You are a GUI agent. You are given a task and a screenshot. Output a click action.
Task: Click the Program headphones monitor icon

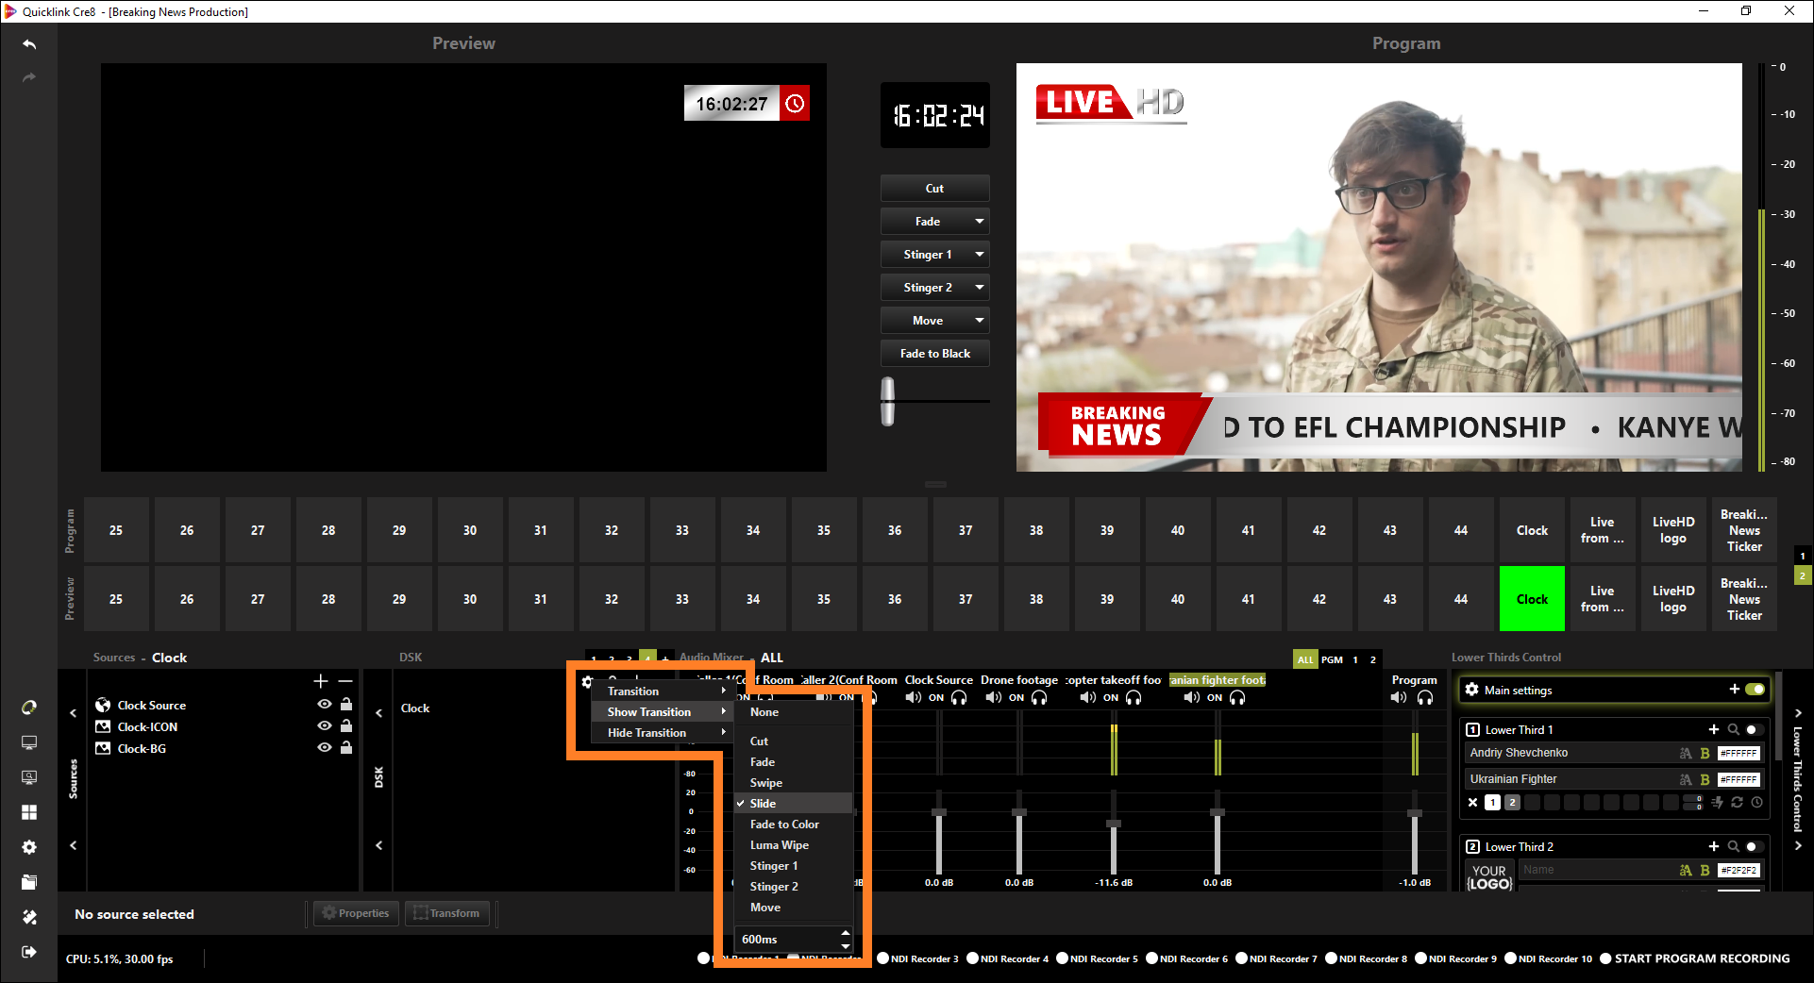point(1425,698)
